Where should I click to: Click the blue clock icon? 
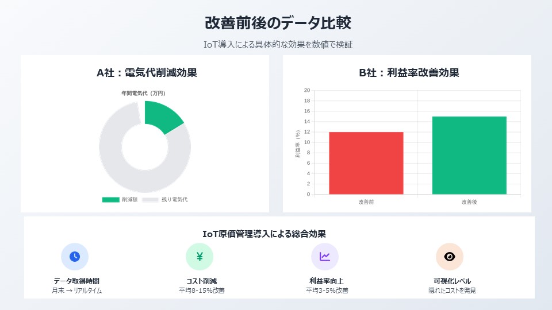tap(75, 257)
